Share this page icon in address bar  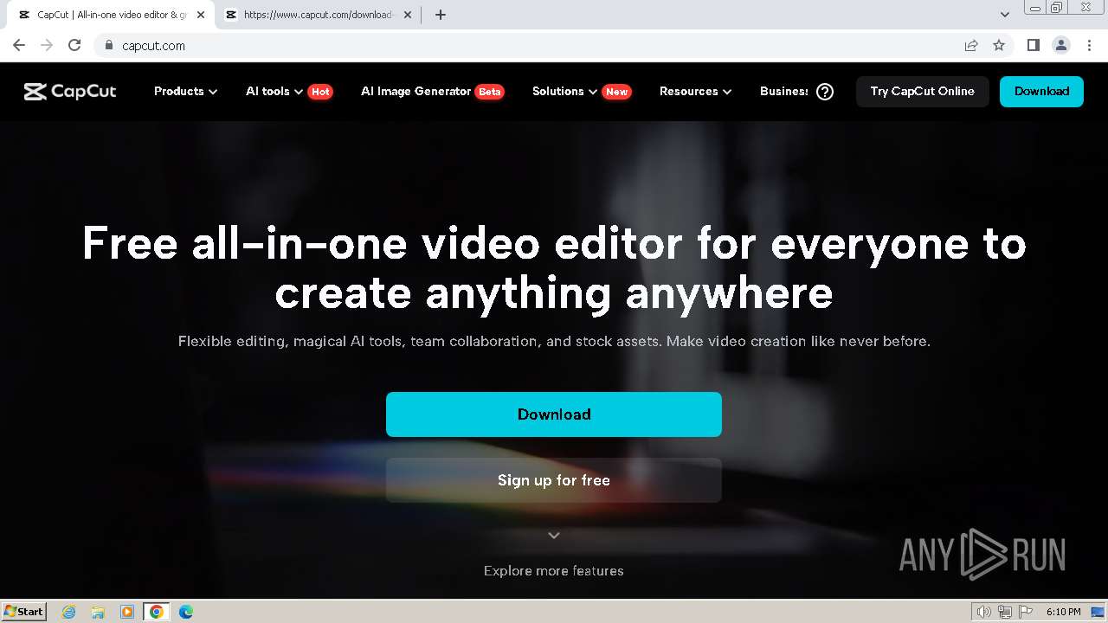coord(971,46)
